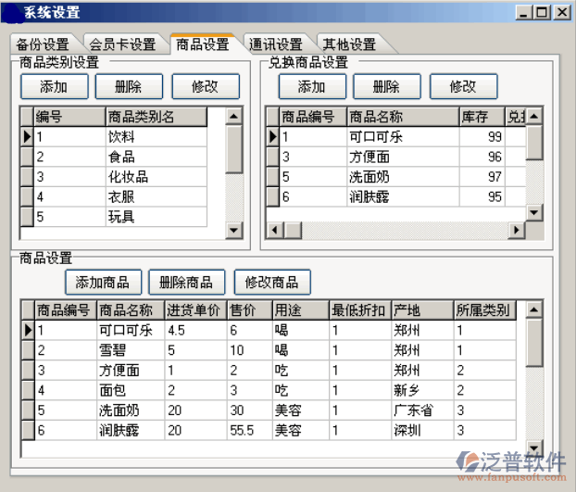Click 修改 in 兑换商品设置
This screenshot has height=492, width=576.
(x=463, y=87)
